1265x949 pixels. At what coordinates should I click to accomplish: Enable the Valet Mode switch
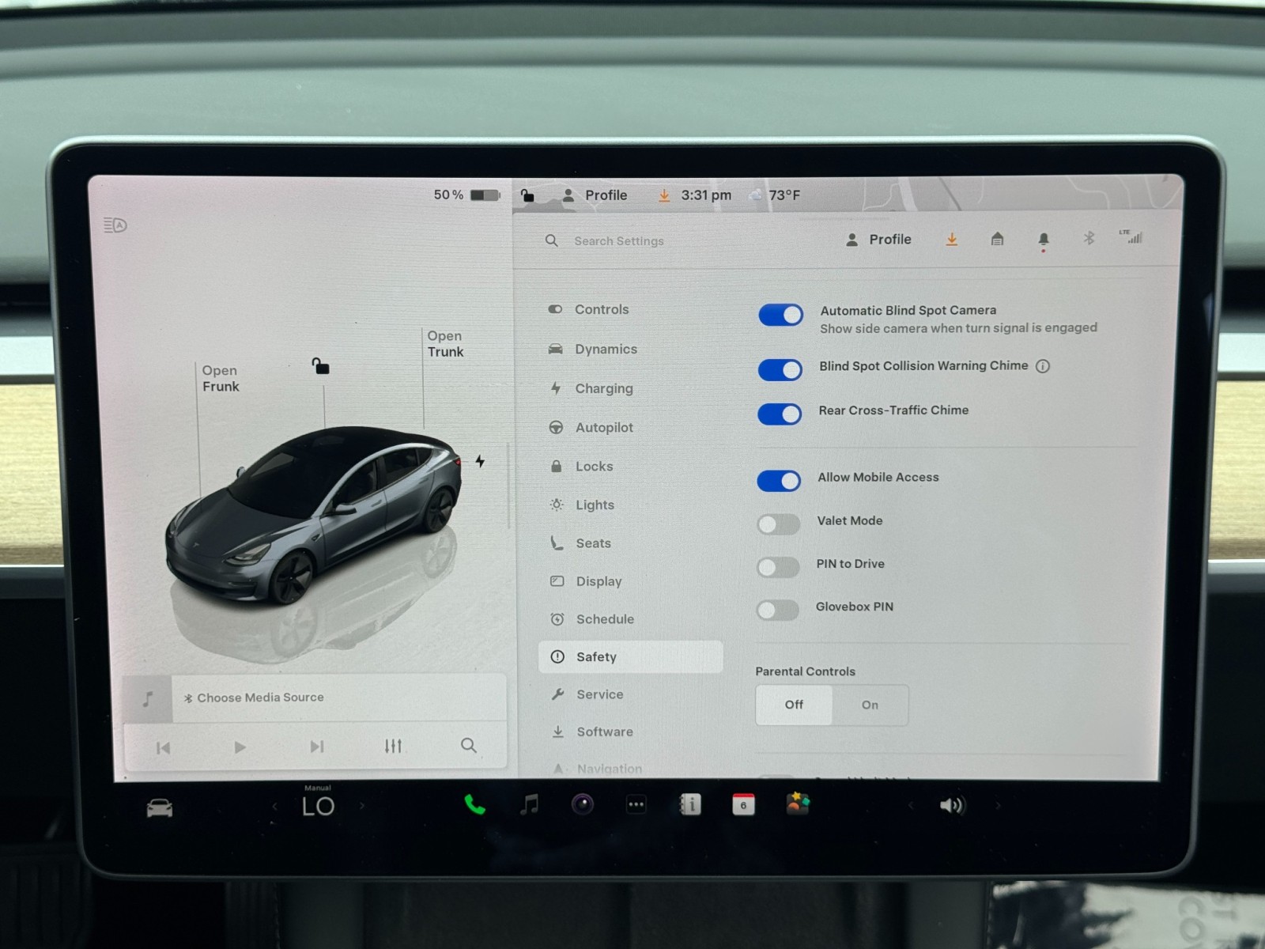tap(778, 524)
